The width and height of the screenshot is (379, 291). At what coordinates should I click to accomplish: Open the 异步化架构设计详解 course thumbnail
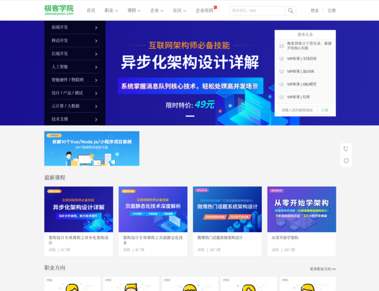(x=79, y=209)
